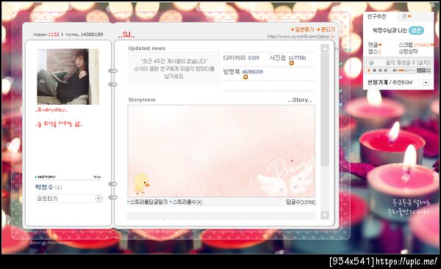The height and width of the screenshot is (269, 441).
Task: Open the 다이어리 diary section
Action: (234, 58)
